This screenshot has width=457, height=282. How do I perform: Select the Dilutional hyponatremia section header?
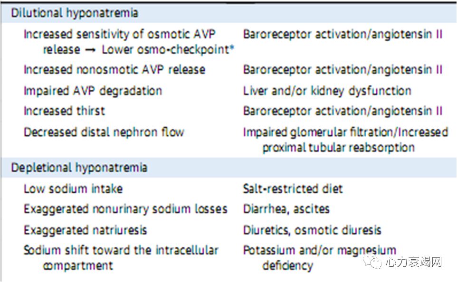tap(75, 13)
